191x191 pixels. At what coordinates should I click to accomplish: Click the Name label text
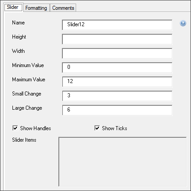[x=18, y=23]
